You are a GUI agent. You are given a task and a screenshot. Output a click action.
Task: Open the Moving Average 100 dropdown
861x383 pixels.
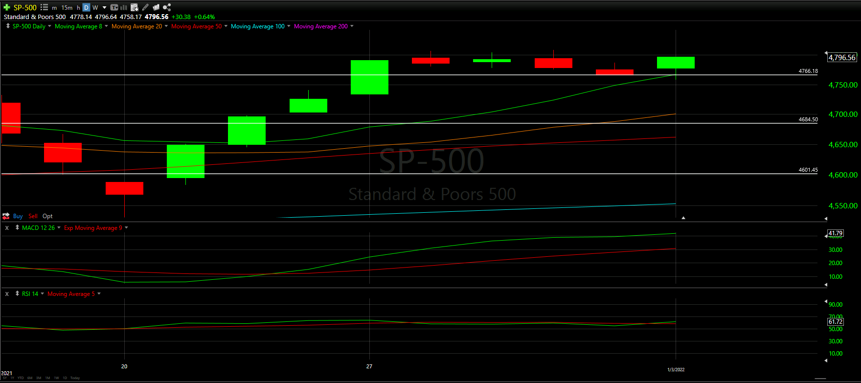click(x=289, y=26)
